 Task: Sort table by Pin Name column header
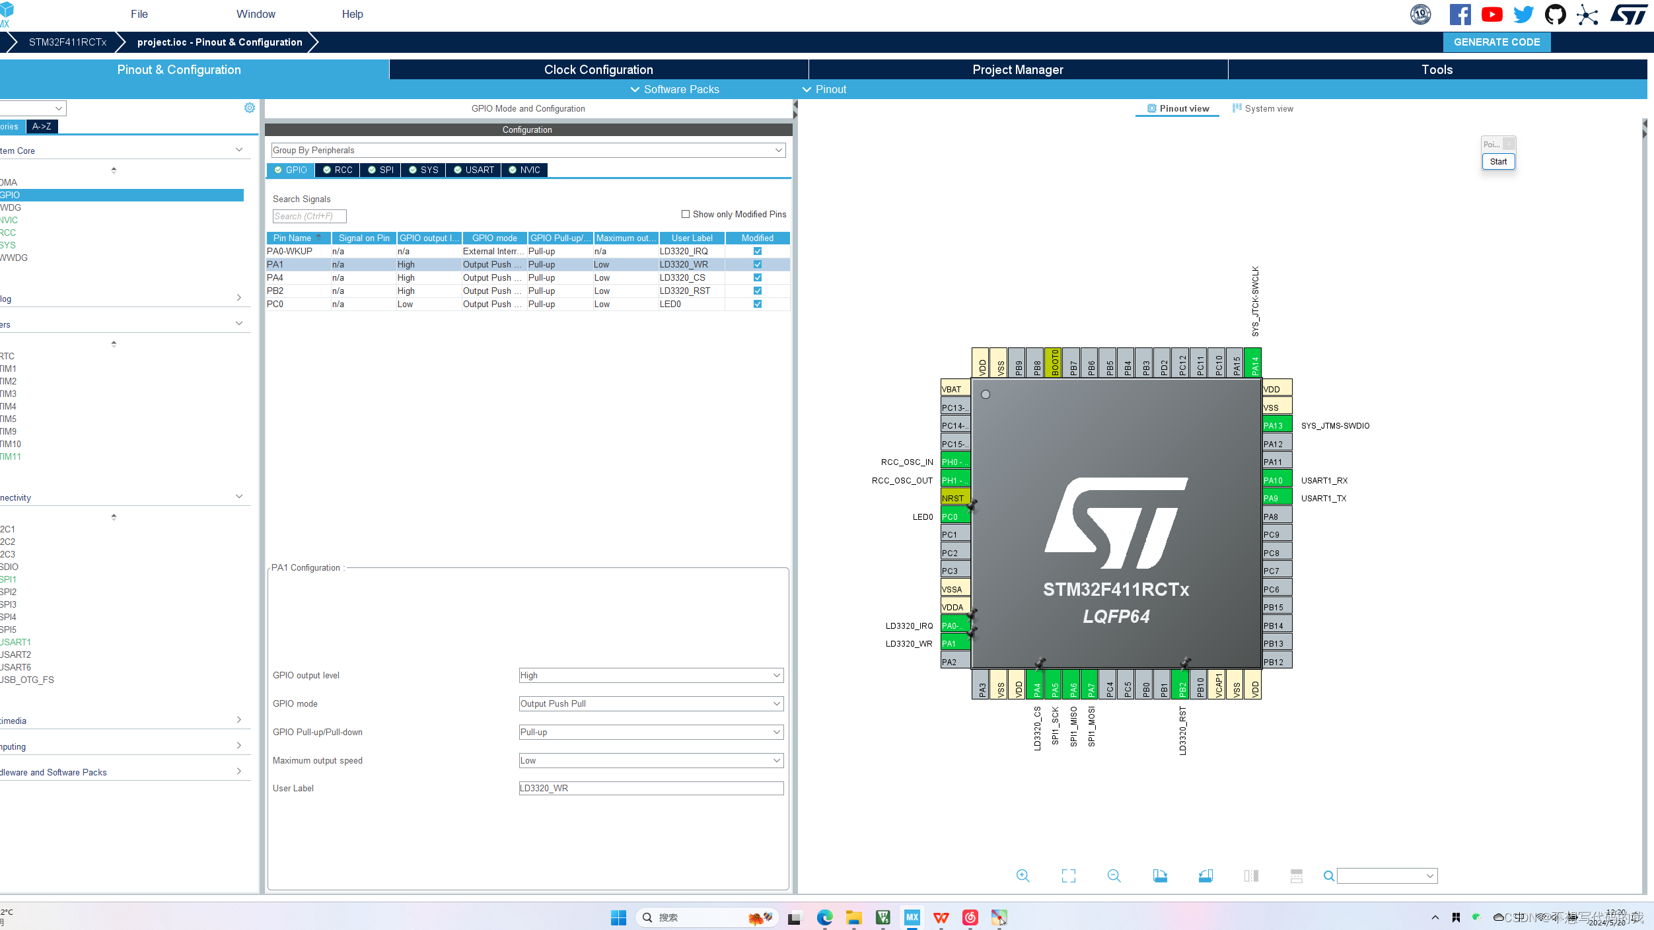tap(298, 238)
